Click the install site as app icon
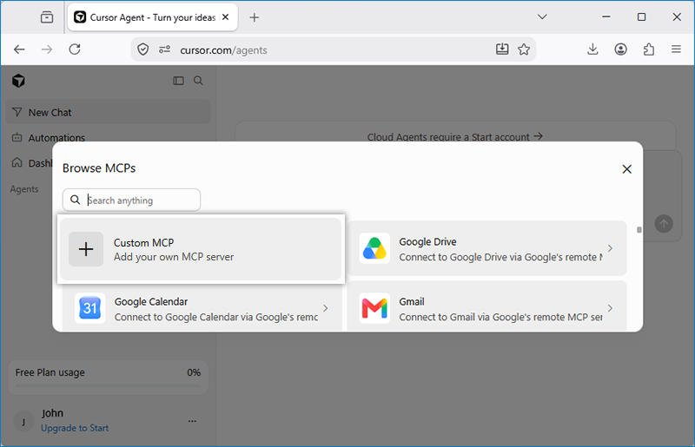This screenshot has height=447, width=695. point(502,49)
